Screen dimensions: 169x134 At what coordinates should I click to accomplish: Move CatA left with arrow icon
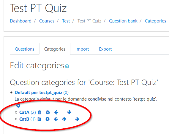coord(56,112)
